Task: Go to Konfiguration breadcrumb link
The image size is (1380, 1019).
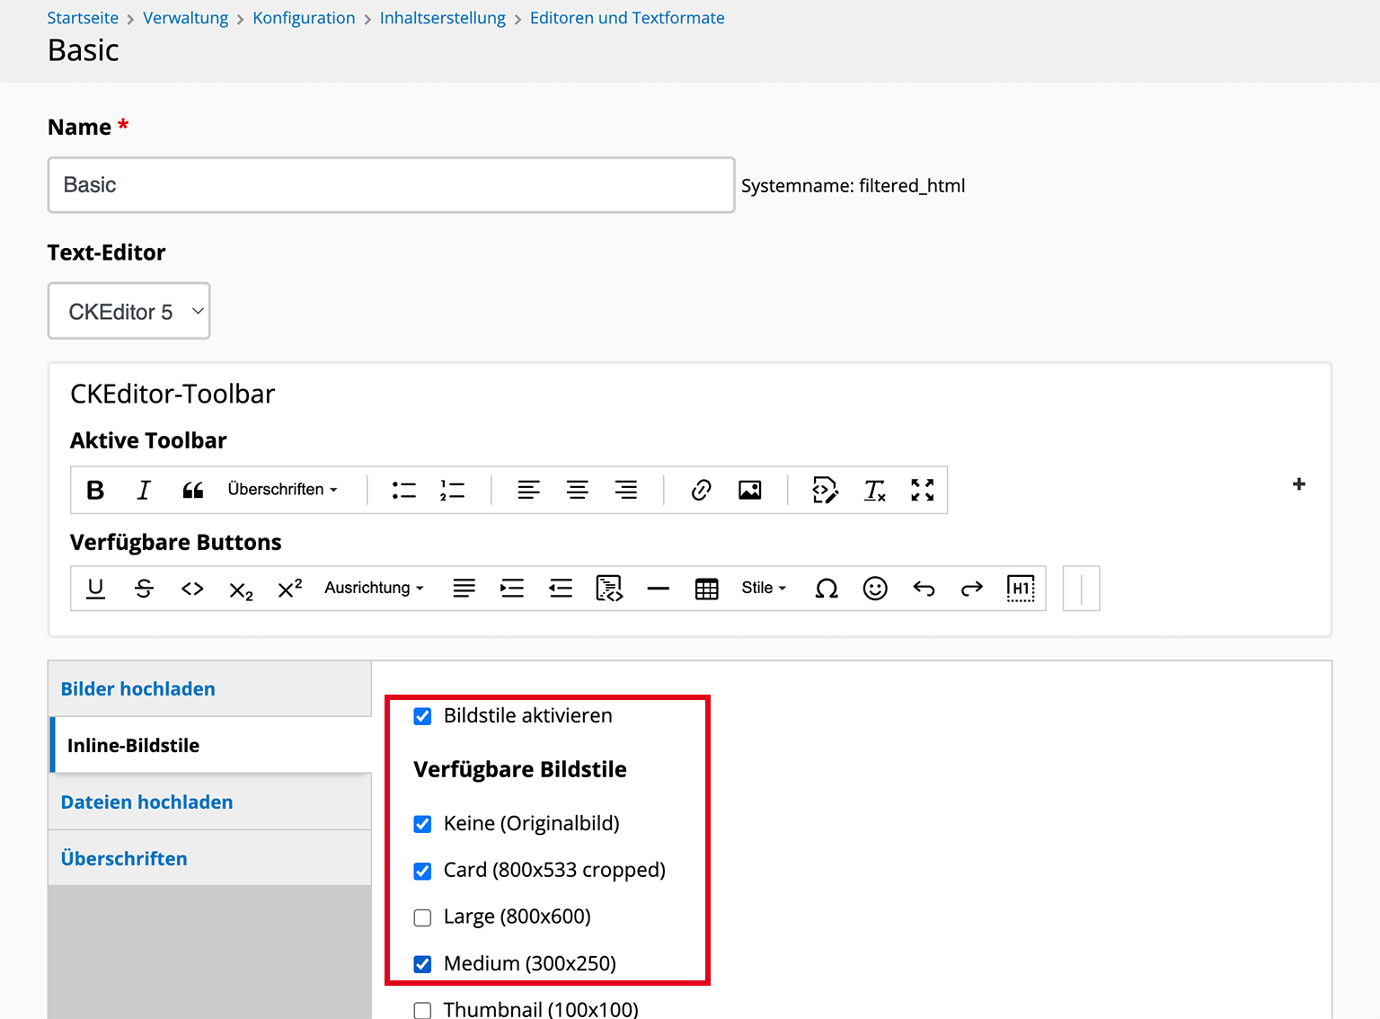Action: pyautogui.click(x=304, y=18)
